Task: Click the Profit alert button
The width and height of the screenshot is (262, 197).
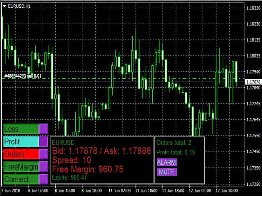Action: click(21, 142)
